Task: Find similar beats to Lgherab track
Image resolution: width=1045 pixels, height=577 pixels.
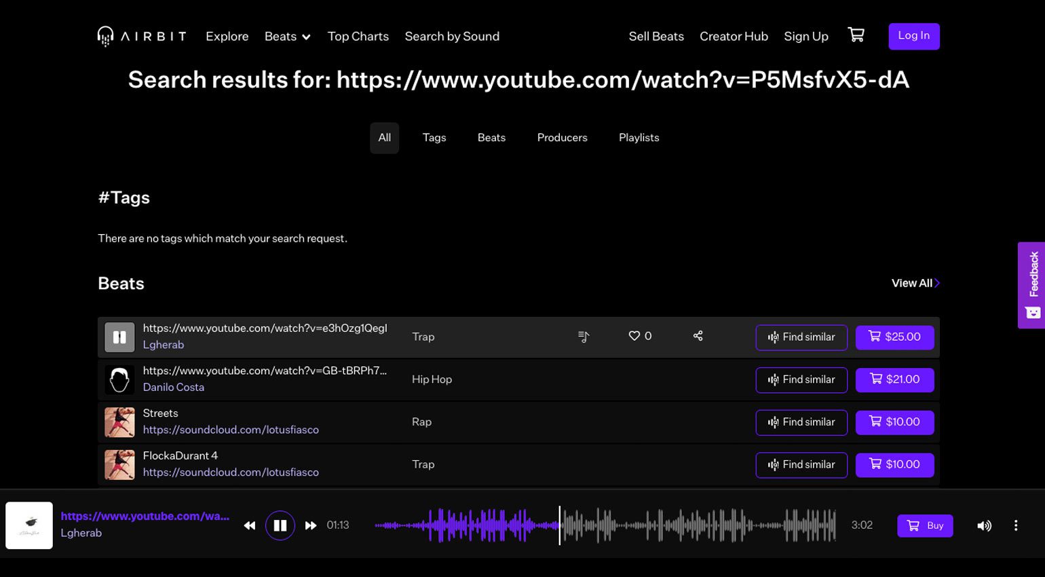Action: pyautogui.click(x=801, y=337)
